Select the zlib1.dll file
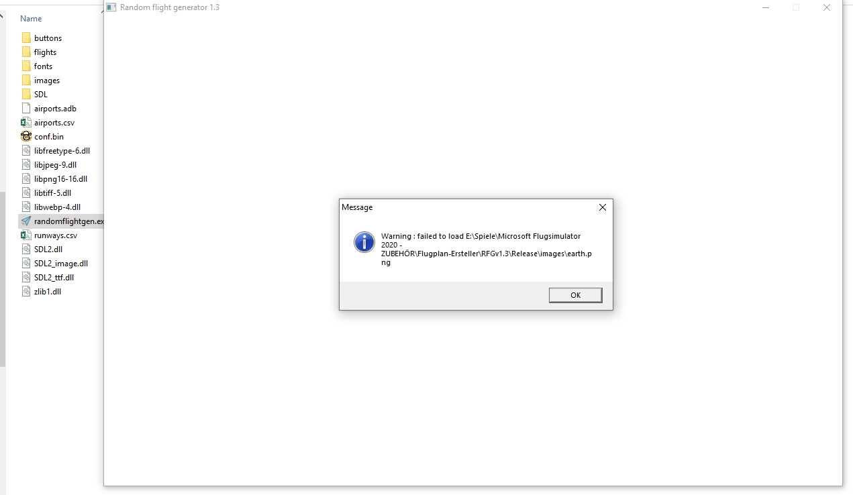 click(48, 292)
